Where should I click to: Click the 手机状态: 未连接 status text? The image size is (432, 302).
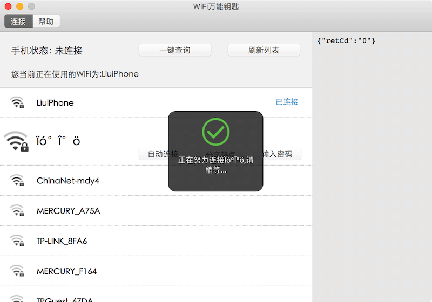point(47,51)
